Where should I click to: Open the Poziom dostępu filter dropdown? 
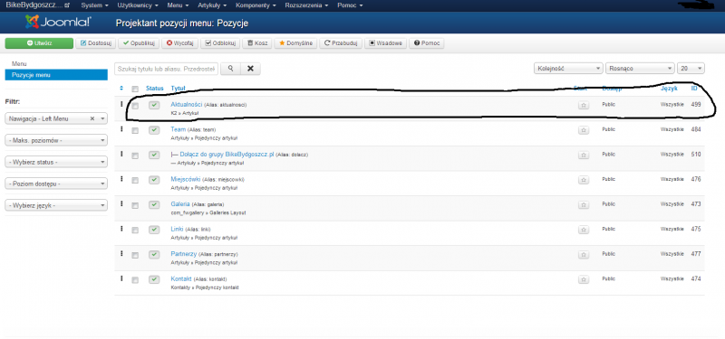point(56,184)
